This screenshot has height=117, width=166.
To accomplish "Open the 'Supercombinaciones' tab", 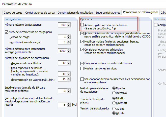I will coord(108,12).
